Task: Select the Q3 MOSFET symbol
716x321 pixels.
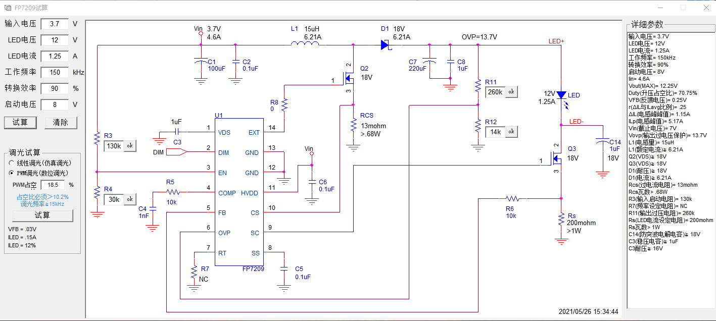Action: pyautogui.click(x=557, y=159)
